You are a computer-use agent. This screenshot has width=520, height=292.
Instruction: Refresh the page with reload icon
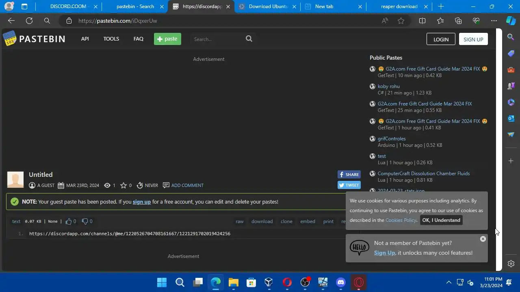29,21
